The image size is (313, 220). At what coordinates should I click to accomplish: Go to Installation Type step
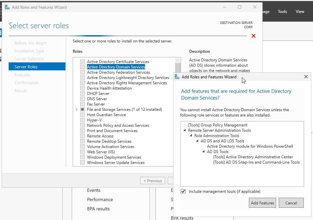coord(29,51)
